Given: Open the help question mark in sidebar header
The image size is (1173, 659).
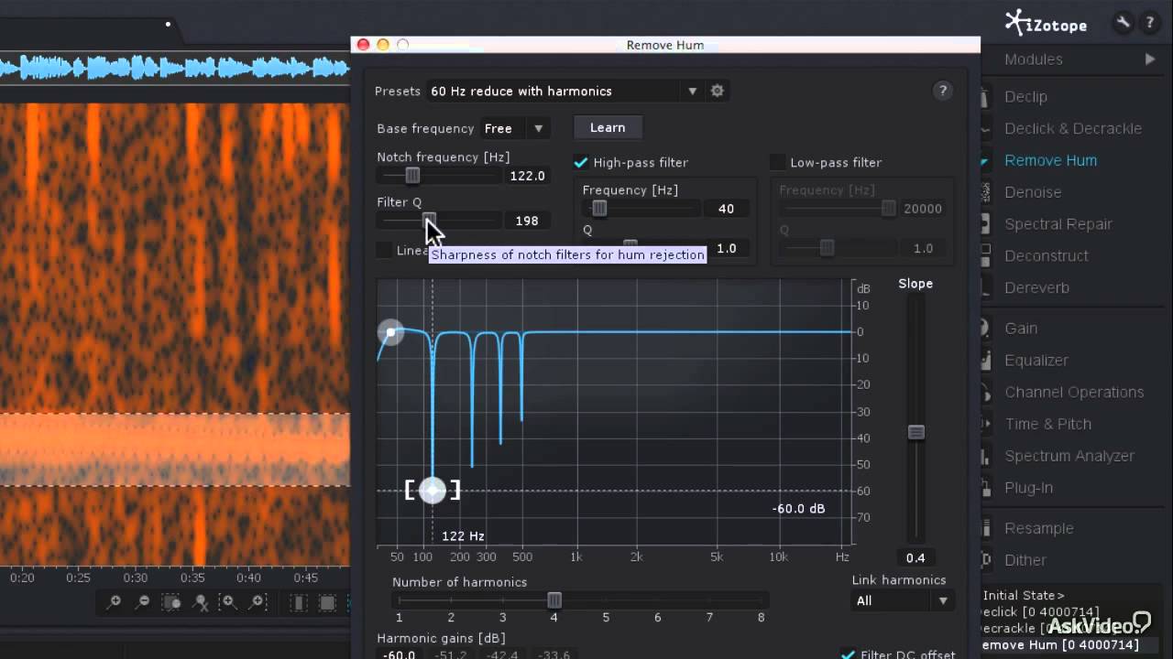Looking at the screenshot, I should (1149, 23).
